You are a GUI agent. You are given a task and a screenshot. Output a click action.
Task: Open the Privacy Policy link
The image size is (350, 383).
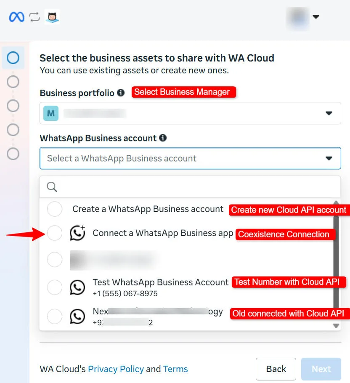116,369
